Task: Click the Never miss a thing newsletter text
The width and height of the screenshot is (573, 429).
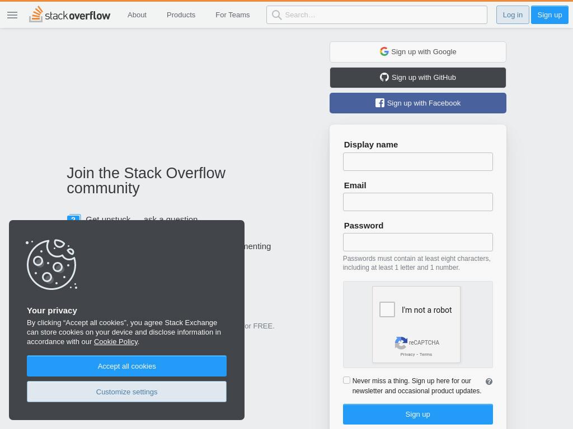Action: tap(416, 386)
